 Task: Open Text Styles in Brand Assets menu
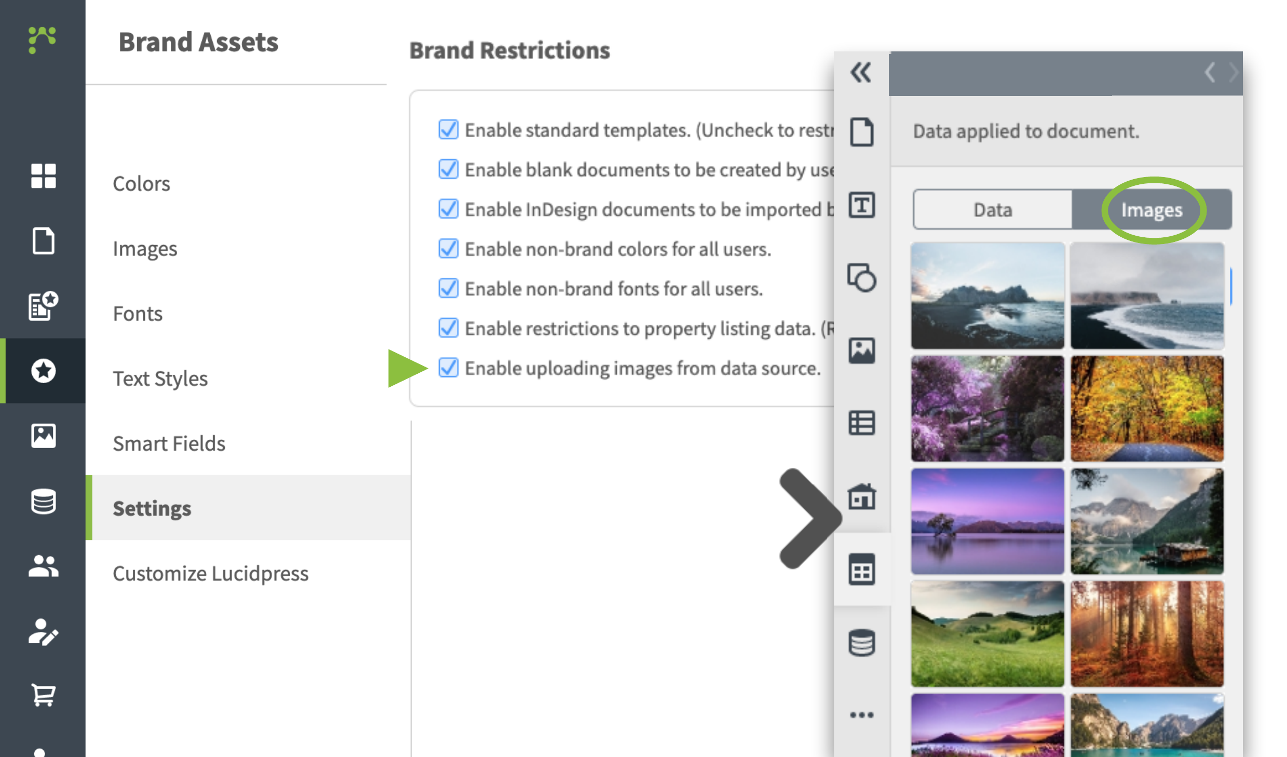[x=160, y=378]
